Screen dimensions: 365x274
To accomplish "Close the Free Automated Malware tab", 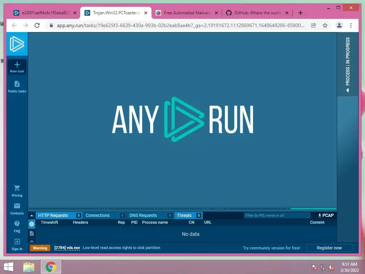I will (x=216, y=13).
